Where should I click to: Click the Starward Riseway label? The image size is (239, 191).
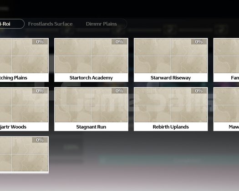tap(171, 78)
